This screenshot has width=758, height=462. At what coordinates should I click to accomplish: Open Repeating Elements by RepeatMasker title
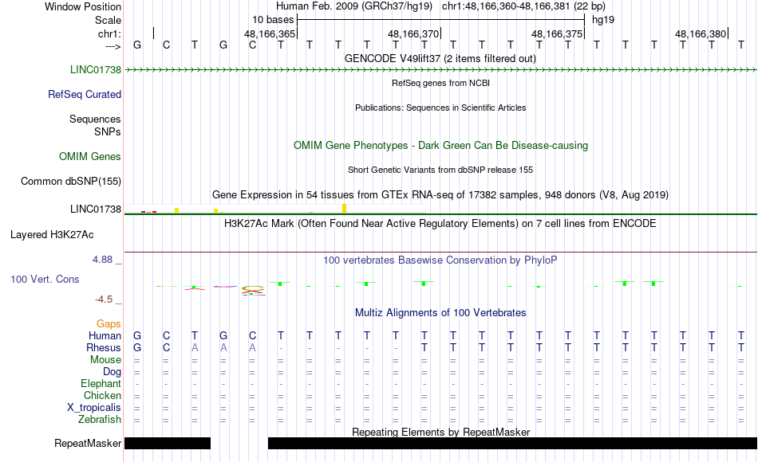pyautogui.click(x=441, y=432)
